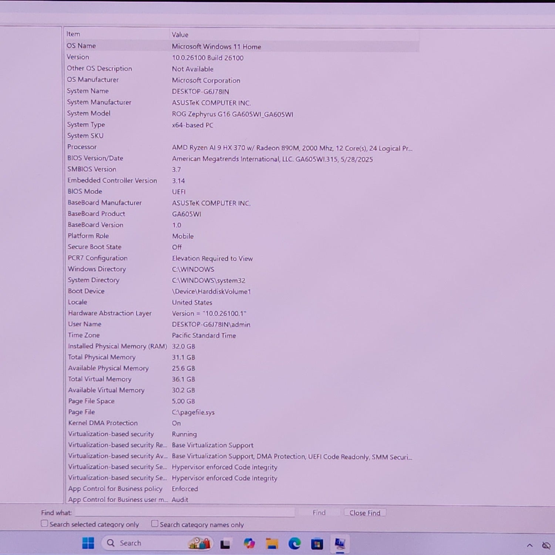Open the Windows Start menu
Viewport: 555px width, 555px height.
click(88, 543)
